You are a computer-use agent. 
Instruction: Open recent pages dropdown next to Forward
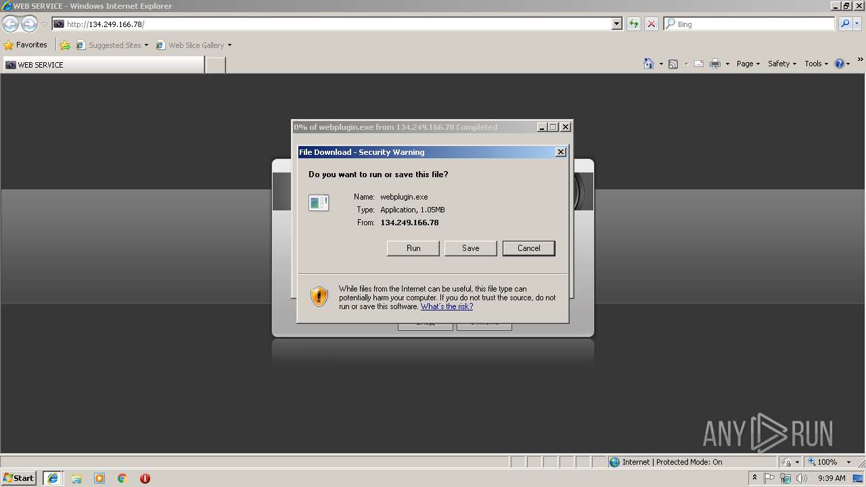44,24
